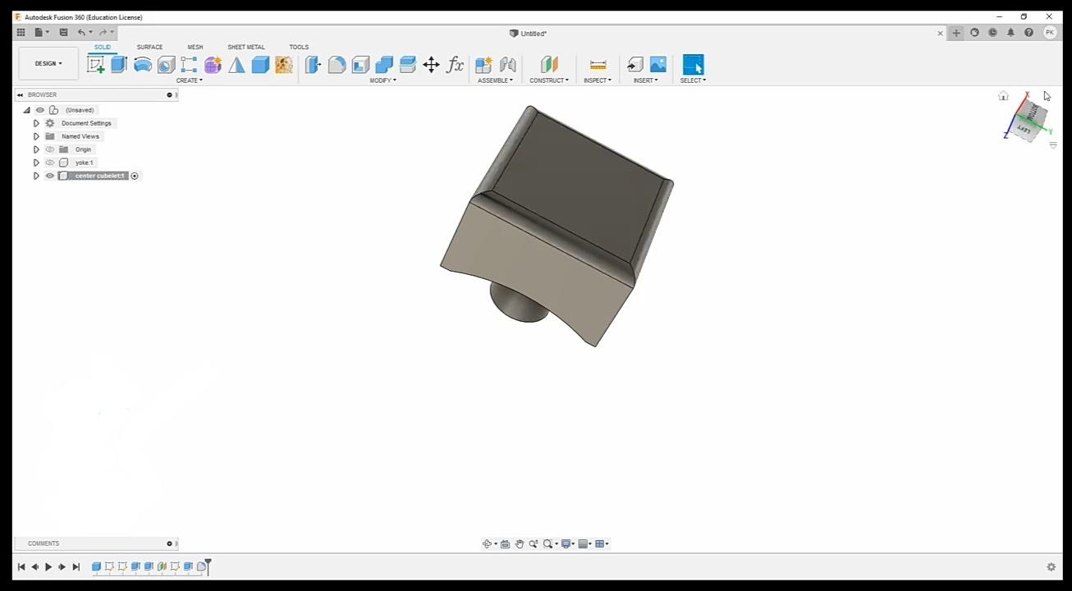Choose the Fillet tool in Modify

(337, 65)
